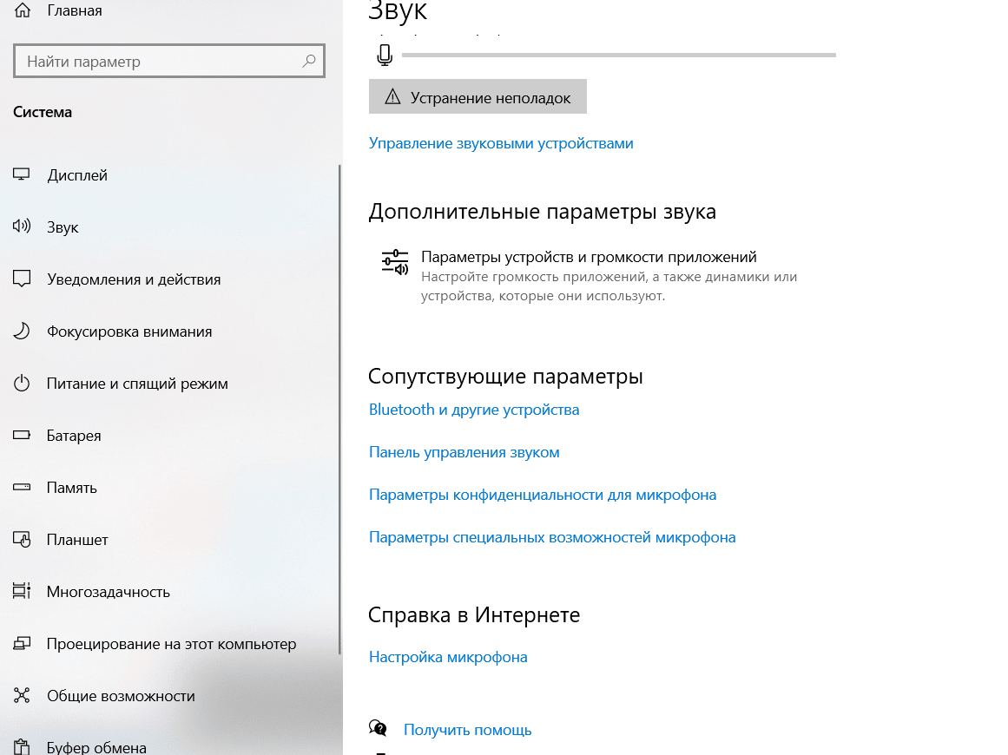The width and height of the screenshot is (1008, 755).
Task: Open Питание и спящий режим
Action: tap(137, 383)
